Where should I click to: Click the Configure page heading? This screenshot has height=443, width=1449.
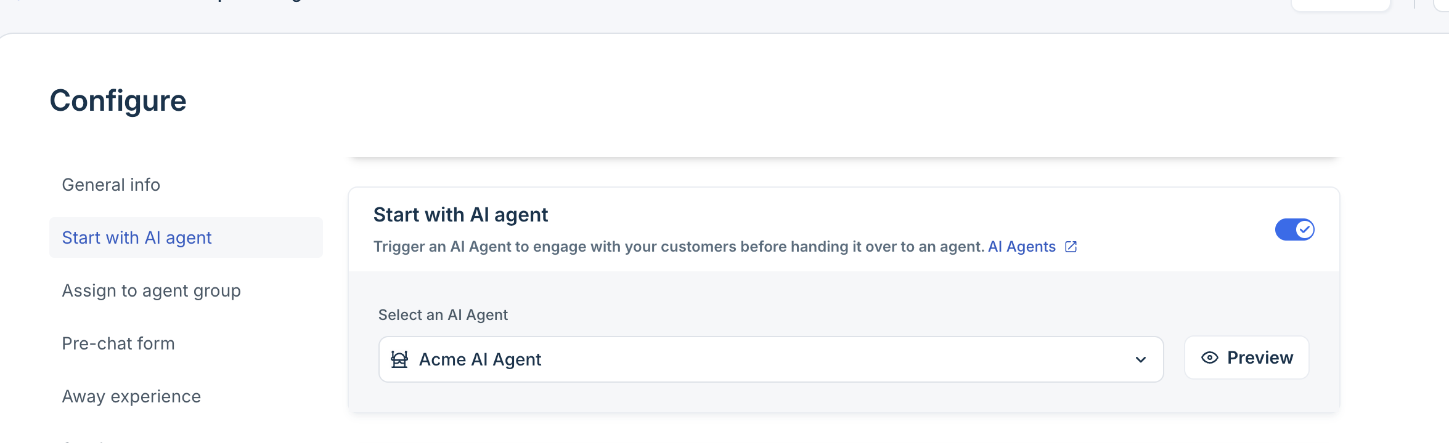118,101
